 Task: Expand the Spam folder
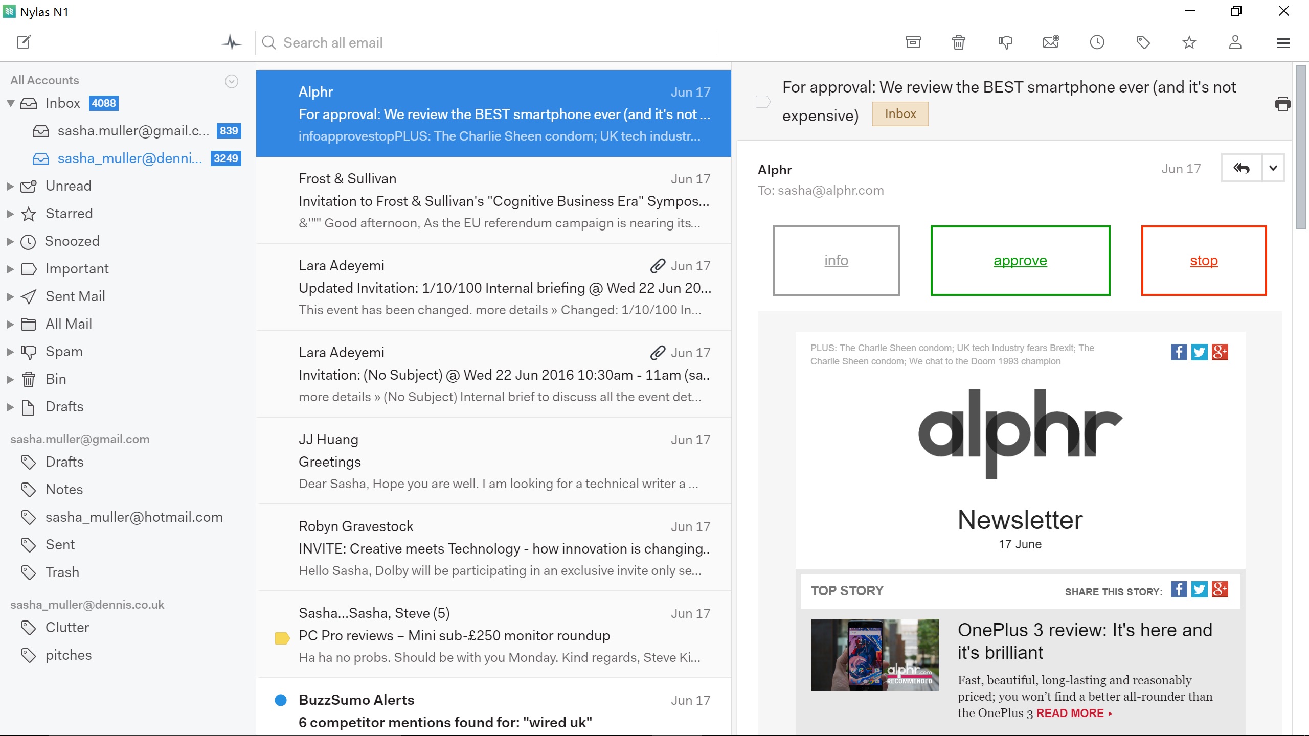tap(10, 352)
